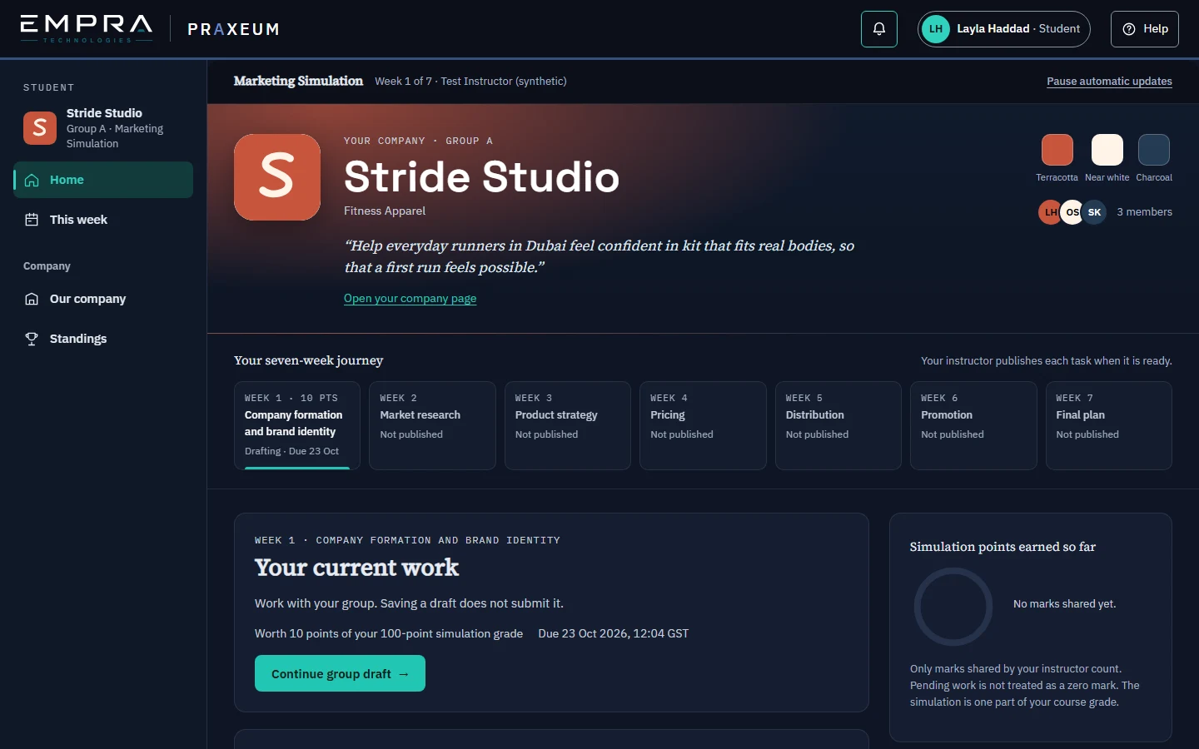Click the large Stride Studio S logo
This screenshot has height=749, width=1199.
pyautogui.click(x=277, y=177)
